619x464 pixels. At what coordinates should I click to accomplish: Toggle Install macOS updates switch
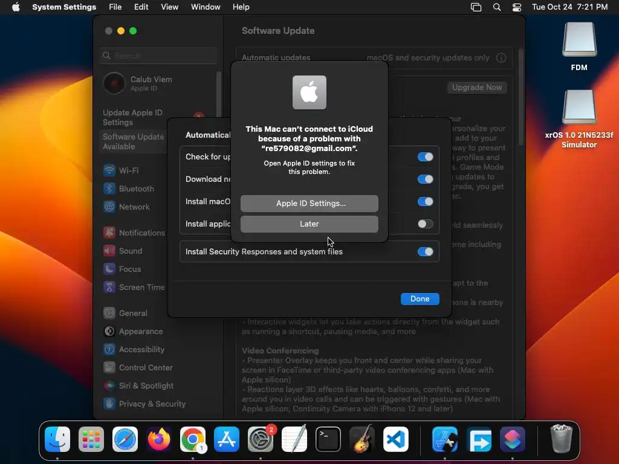pos(425,202)
